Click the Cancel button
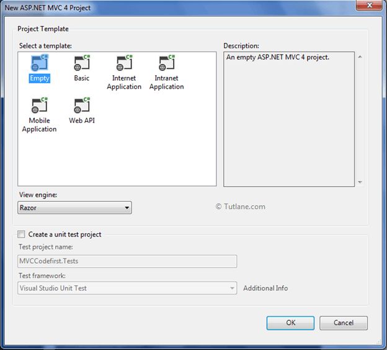387x350 pixels. click(x=344, y=323)
